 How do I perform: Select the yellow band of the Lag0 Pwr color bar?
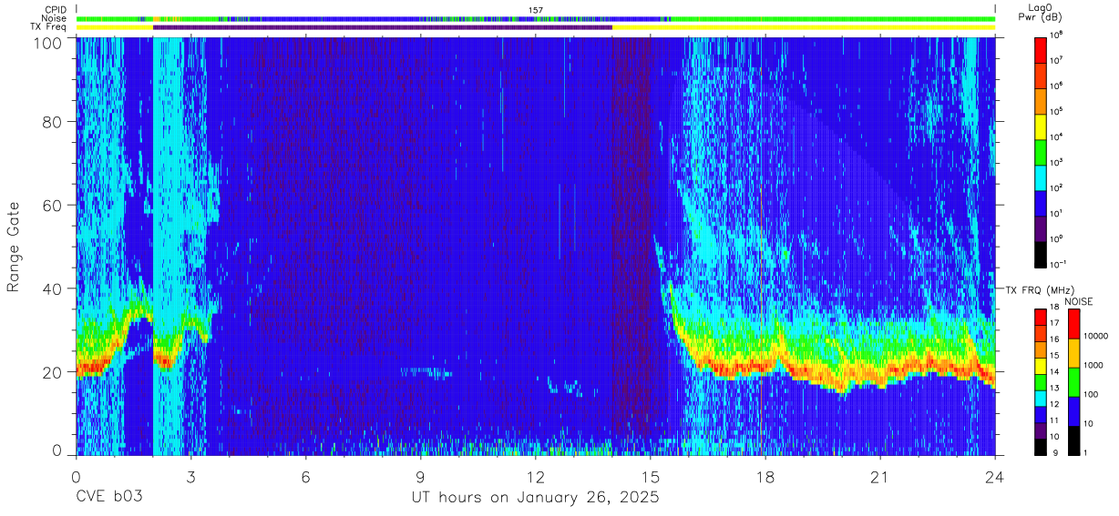point(1042,126)
